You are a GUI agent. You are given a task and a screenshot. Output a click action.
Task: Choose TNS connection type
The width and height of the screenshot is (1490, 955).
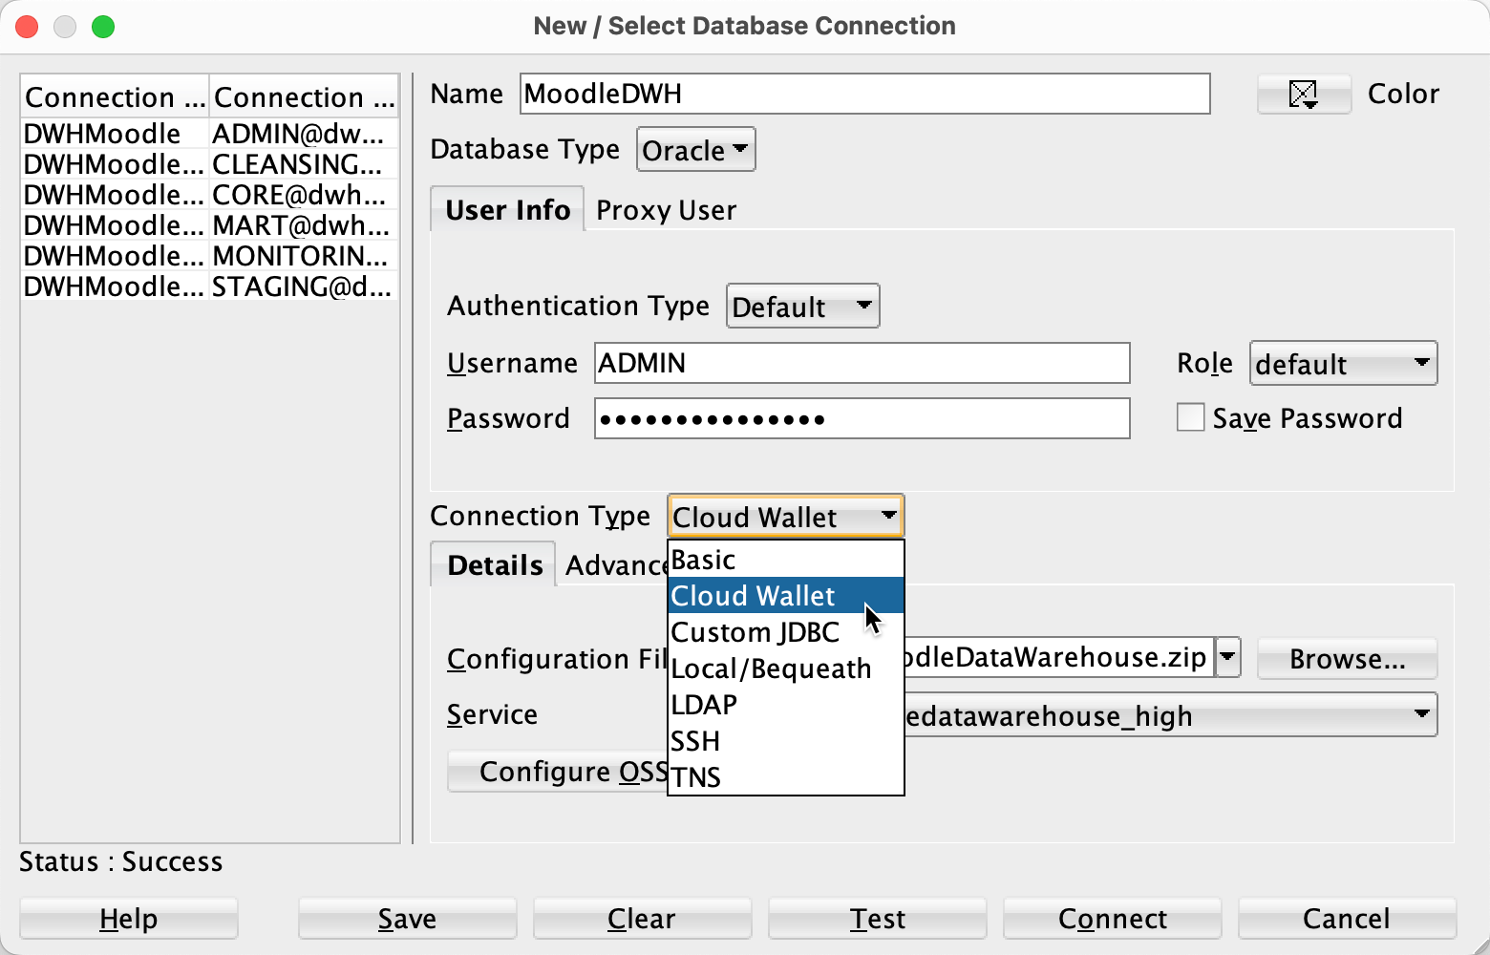(x=785, y=777)
